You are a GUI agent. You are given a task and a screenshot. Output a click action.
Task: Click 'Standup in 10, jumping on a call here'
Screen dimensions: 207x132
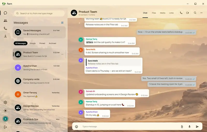(x=110, y=103)
